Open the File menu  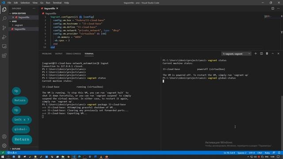9,3
